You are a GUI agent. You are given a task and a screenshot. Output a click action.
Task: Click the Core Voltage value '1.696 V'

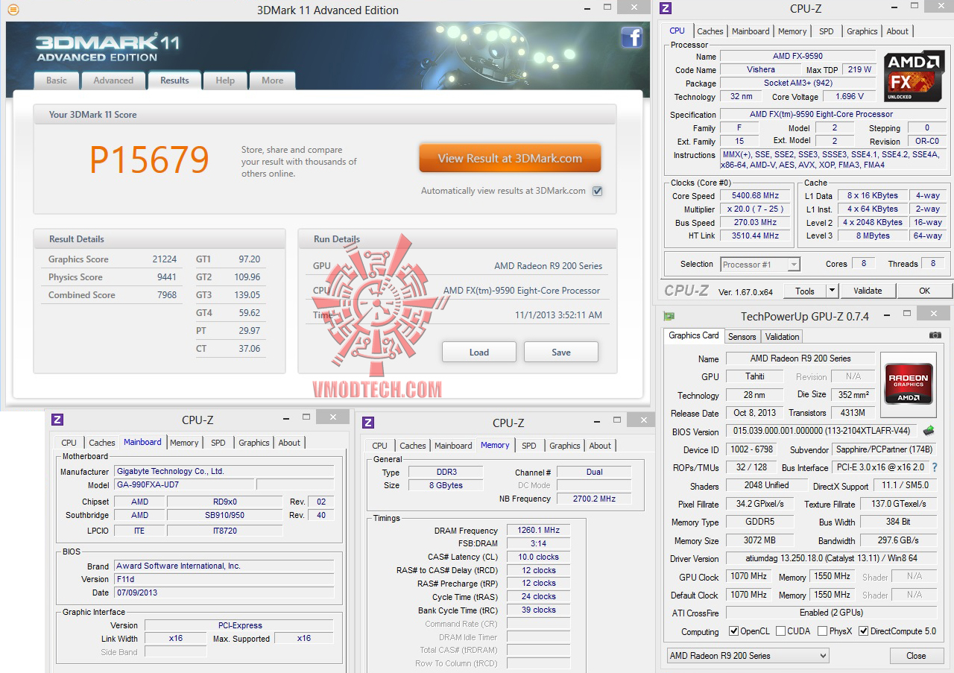click(x=850, y=97)
